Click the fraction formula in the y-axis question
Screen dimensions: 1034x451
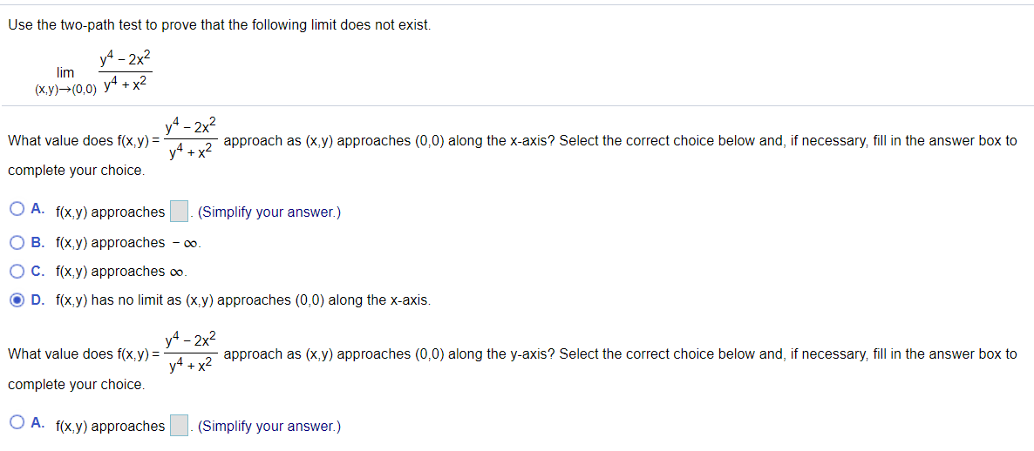tap(191, 353)
